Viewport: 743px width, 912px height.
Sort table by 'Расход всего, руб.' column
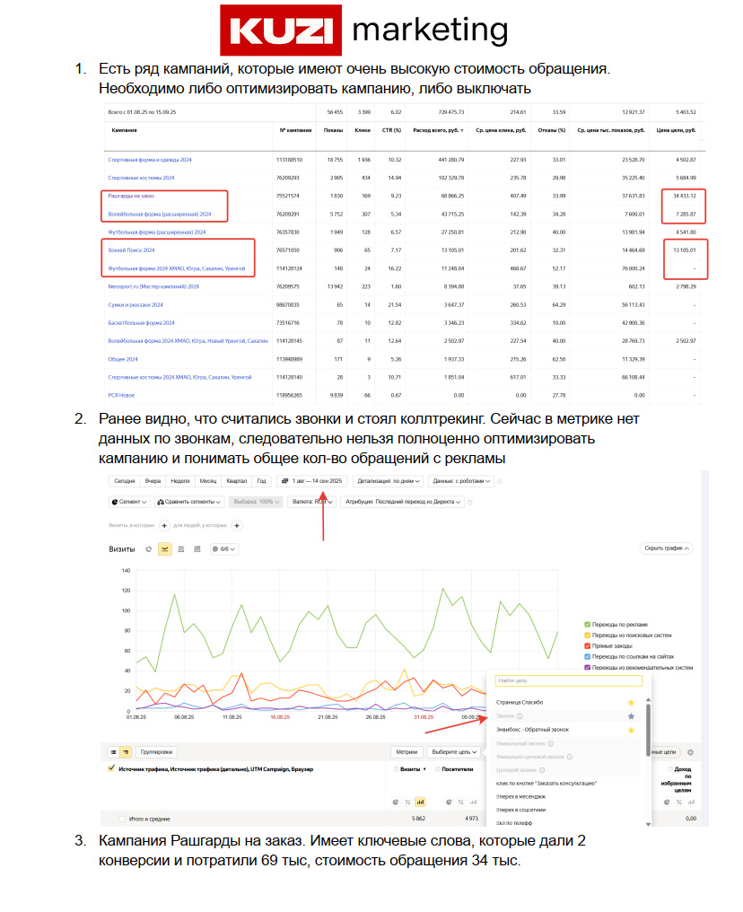[x=438, y=130]
